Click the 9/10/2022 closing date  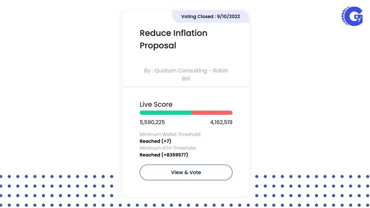229,17
